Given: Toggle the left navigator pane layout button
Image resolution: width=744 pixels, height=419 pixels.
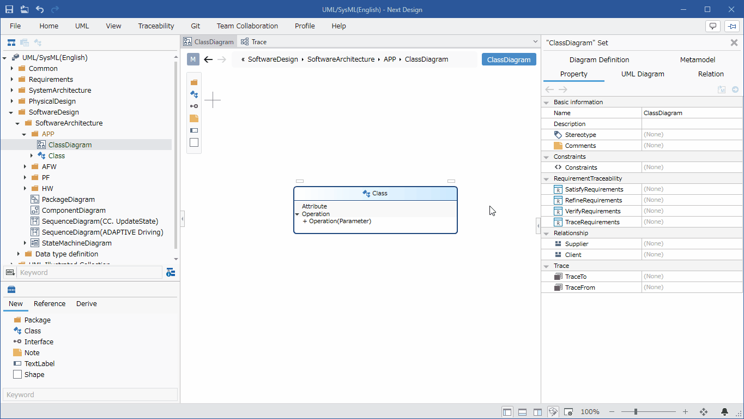Looking at the screenshot, I should pyautogui.click(x=507, y=412).
